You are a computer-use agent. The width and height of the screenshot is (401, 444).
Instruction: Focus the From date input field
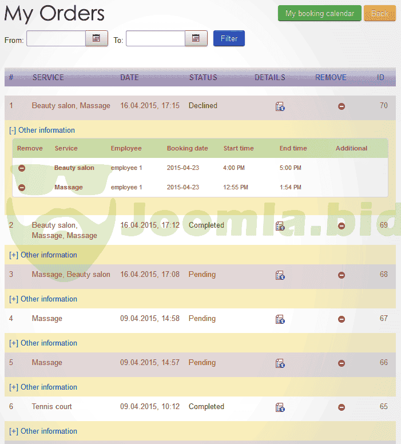tap(56, 38)
